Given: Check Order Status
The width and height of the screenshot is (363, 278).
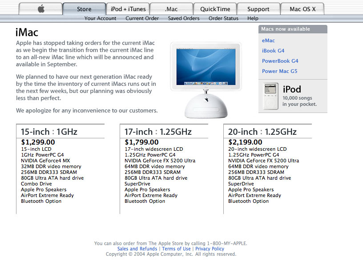Looking at the screenshot, I should 223,18.
